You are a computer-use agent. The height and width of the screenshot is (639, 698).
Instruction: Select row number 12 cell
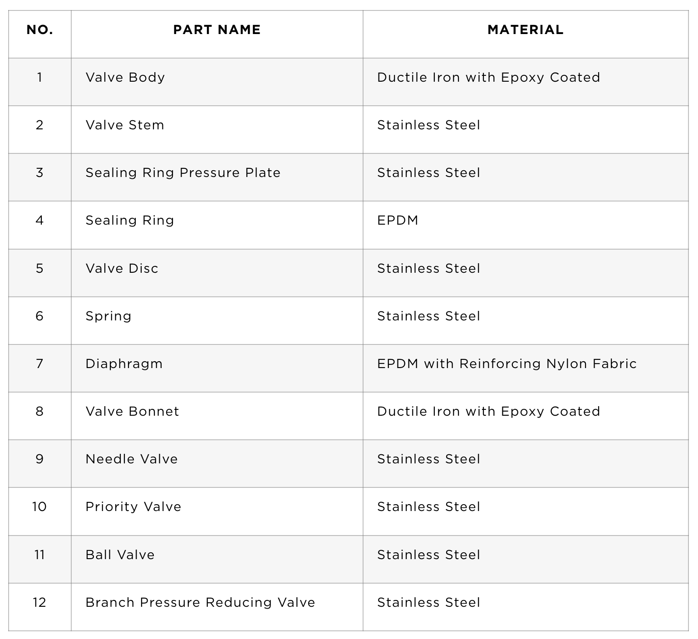pos(40,607)
